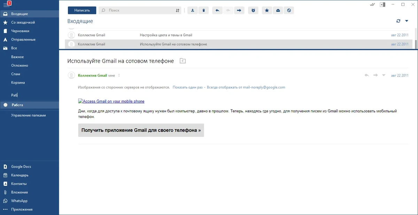Refresh the inbox with the sync icon
Screen dimensions: 418x215
398,21
